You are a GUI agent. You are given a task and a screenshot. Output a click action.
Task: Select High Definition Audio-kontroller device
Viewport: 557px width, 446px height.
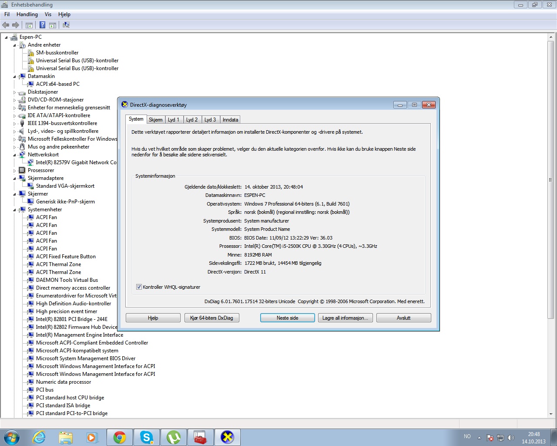(74, 304)
